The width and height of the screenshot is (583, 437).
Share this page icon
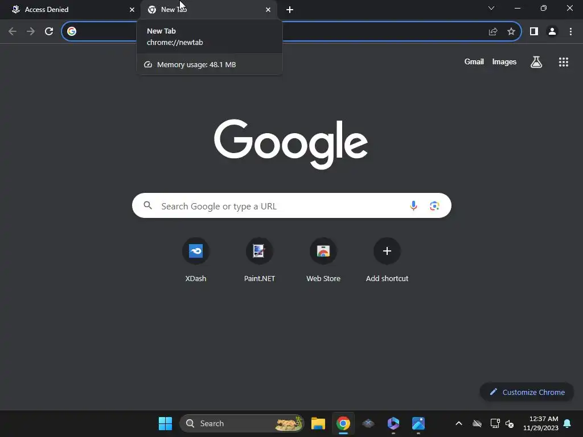click(x=493, y=31)
